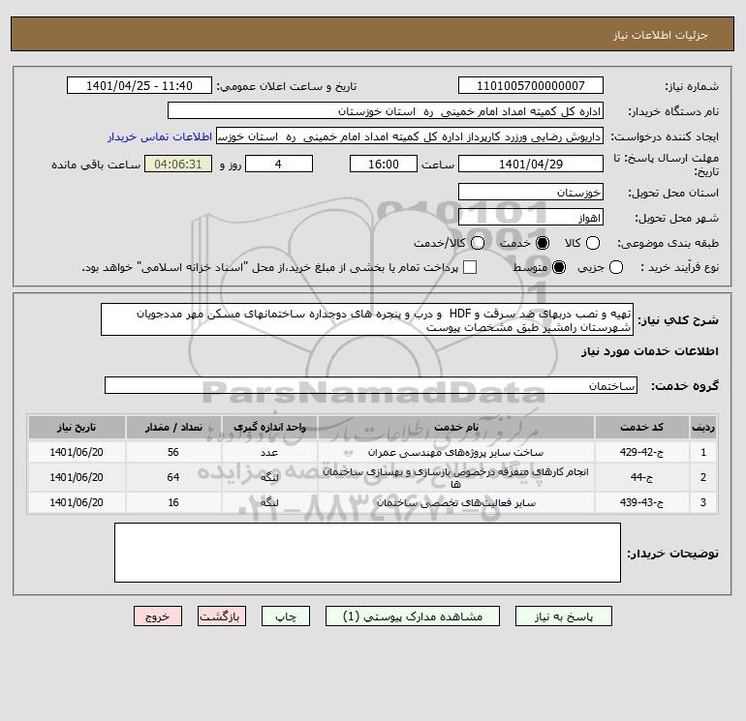Screen dimensions: 746x721
Task: Click the announcement date field 1401/04/25 - 11:40
Action: 140,85
